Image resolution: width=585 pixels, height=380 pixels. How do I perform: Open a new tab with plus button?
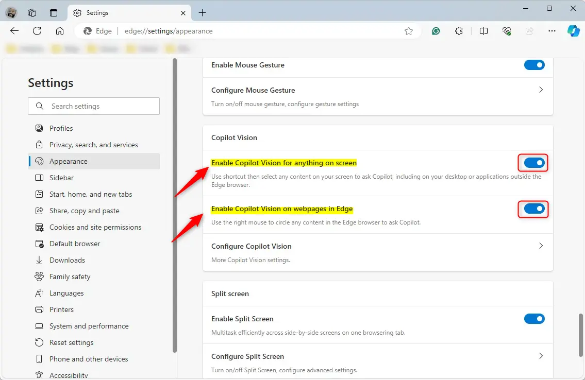tap(202, 13)
